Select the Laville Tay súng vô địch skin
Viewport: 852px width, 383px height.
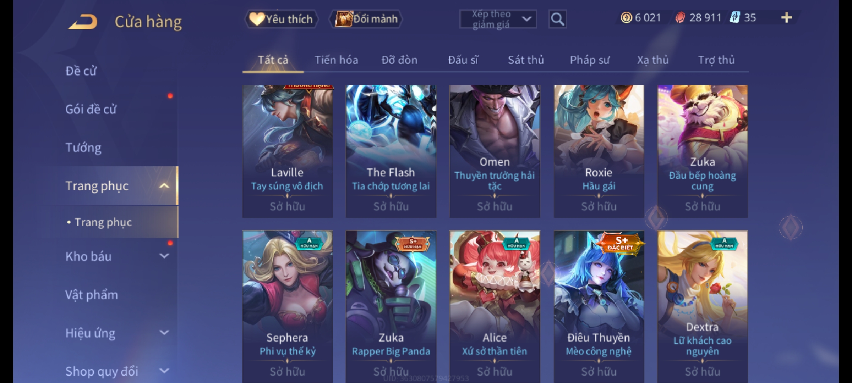[288, 151]
